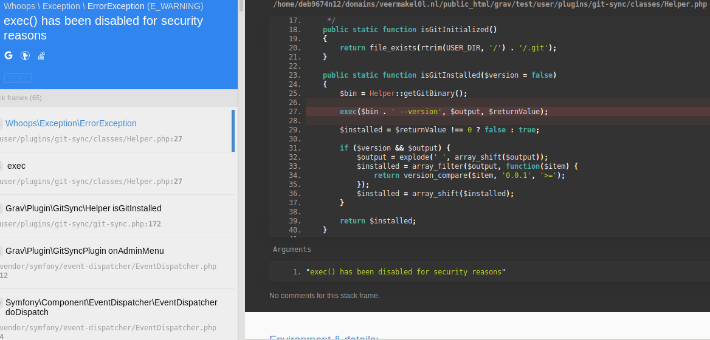Search the error on DuckDuckGo

pos(26,56)
